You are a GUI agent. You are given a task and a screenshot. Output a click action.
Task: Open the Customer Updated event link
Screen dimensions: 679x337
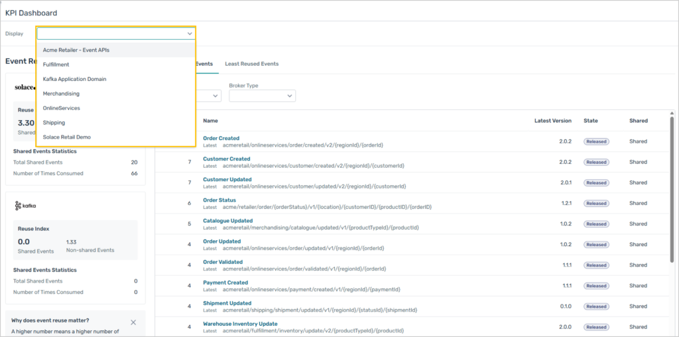point(227,179)
